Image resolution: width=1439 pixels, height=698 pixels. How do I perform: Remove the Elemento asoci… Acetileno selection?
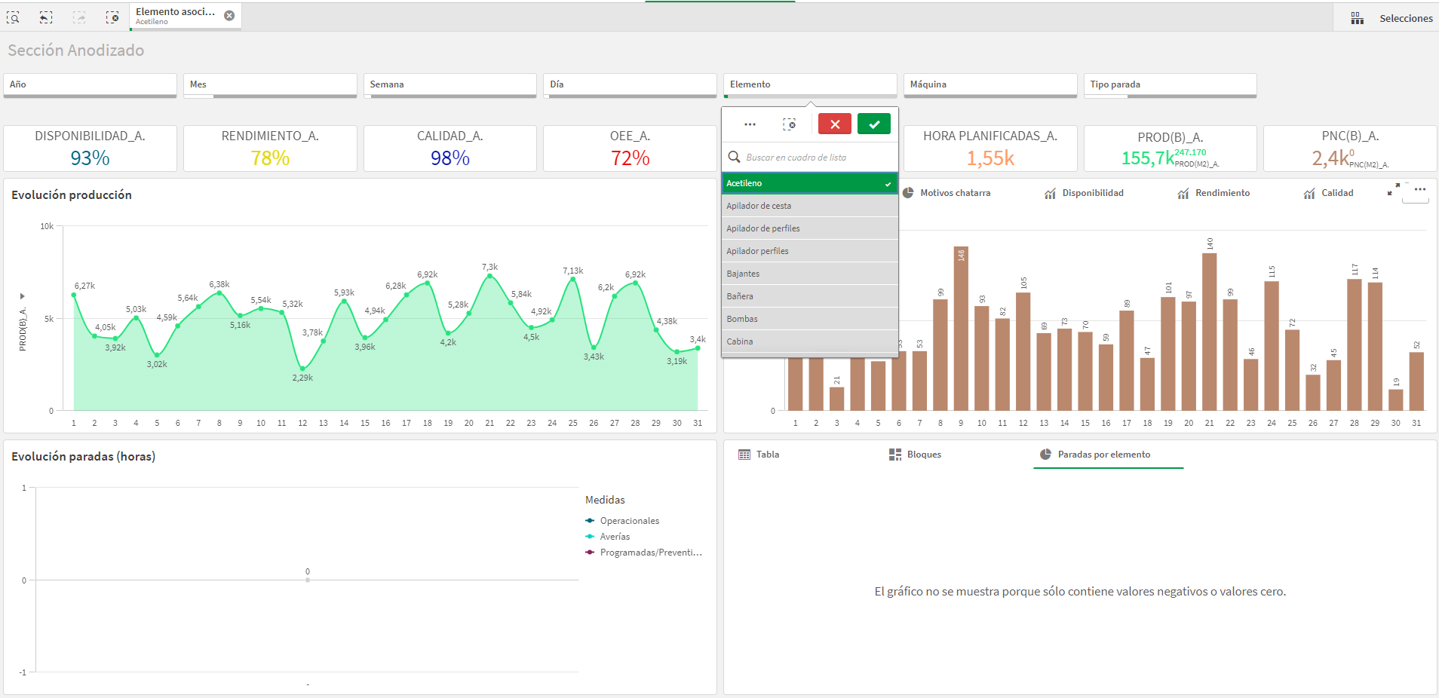click(x=229, y=16)
